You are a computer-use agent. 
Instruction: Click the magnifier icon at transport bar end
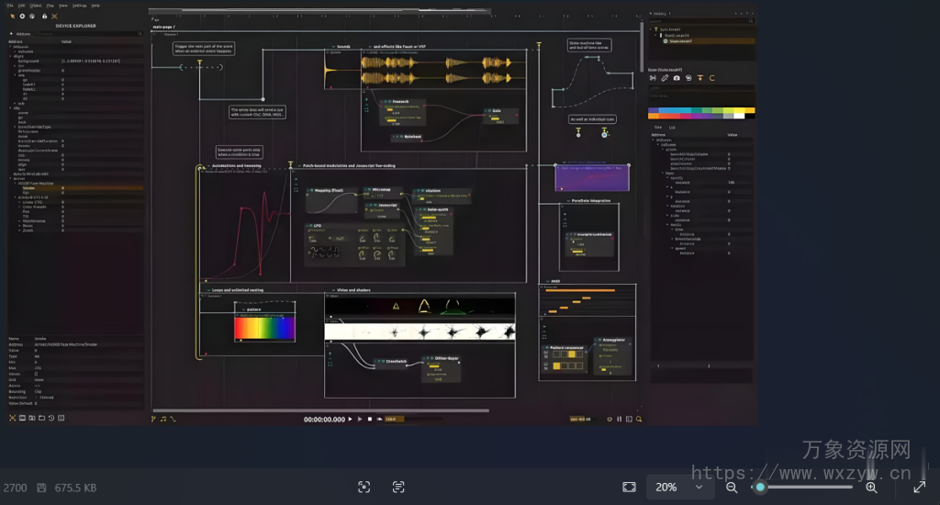pos(639,420)
